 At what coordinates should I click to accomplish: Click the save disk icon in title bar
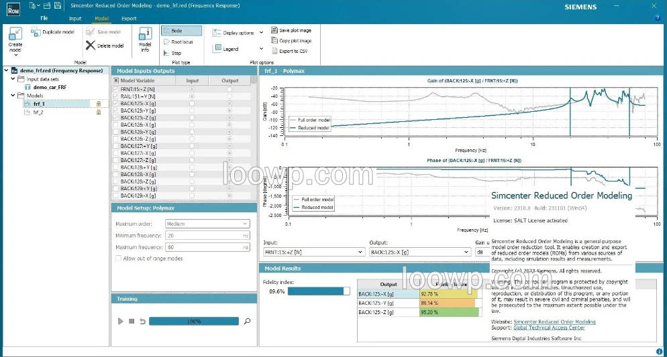(x=58, y=5)
